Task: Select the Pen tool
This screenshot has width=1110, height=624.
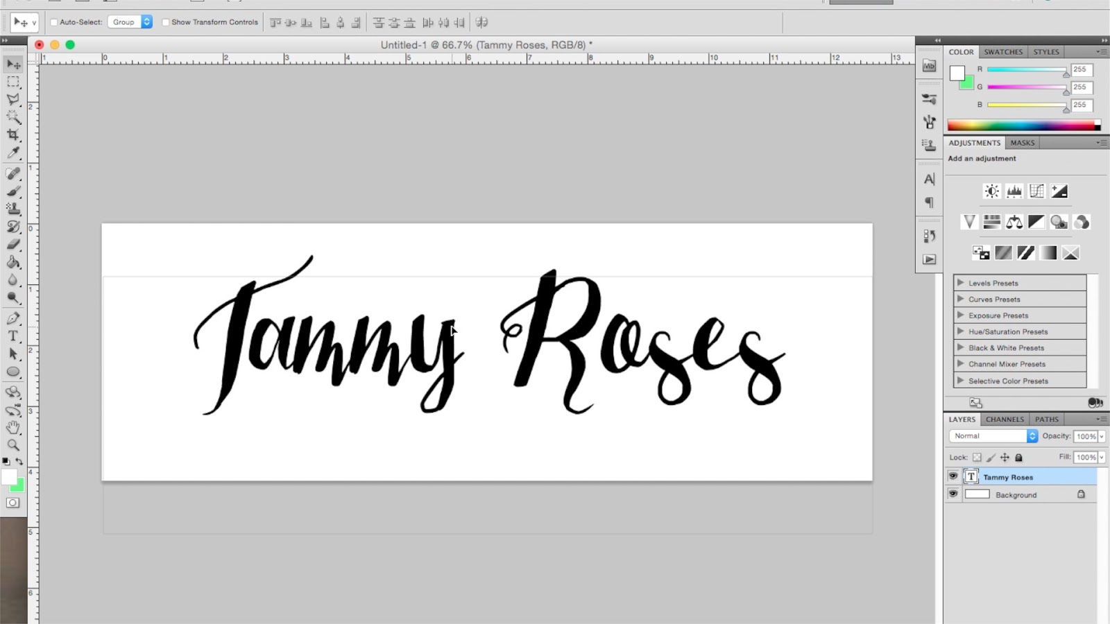Action: [x=13, y=318]
